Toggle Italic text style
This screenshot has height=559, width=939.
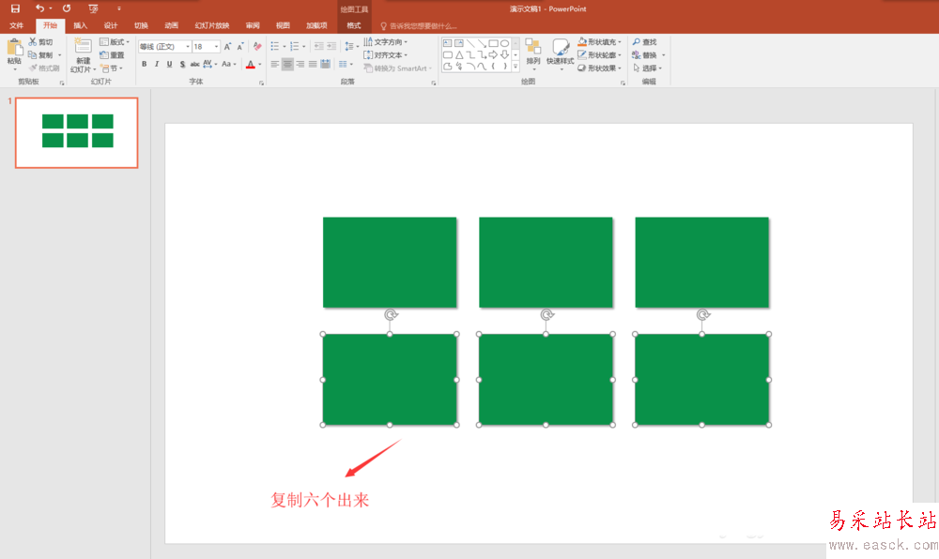[x=157, y=65]
